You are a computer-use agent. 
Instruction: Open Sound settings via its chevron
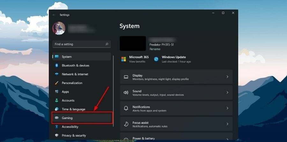point(227,93)
